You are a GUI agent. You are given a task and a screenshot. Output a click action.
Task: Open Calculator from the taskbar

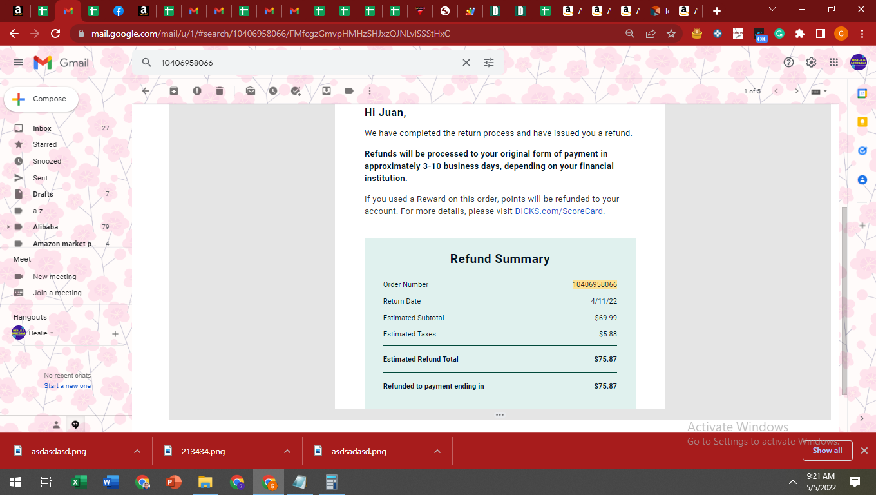332,481
